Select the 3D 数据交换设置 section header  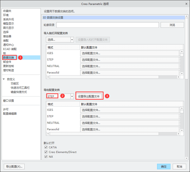click(113, 17)
